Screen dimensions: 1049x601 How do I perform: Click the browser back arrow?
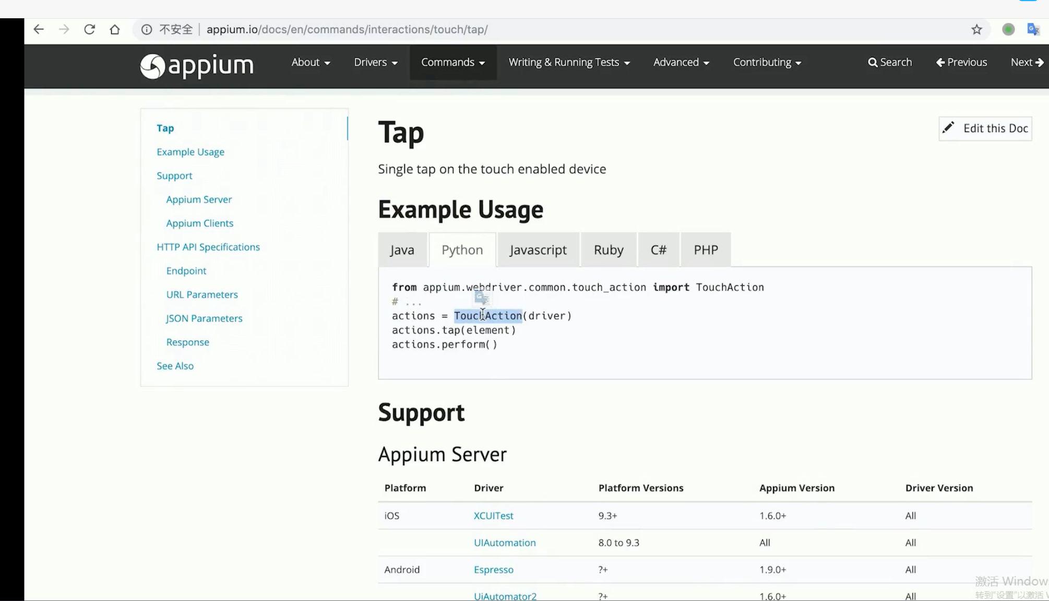pos(39,29)
